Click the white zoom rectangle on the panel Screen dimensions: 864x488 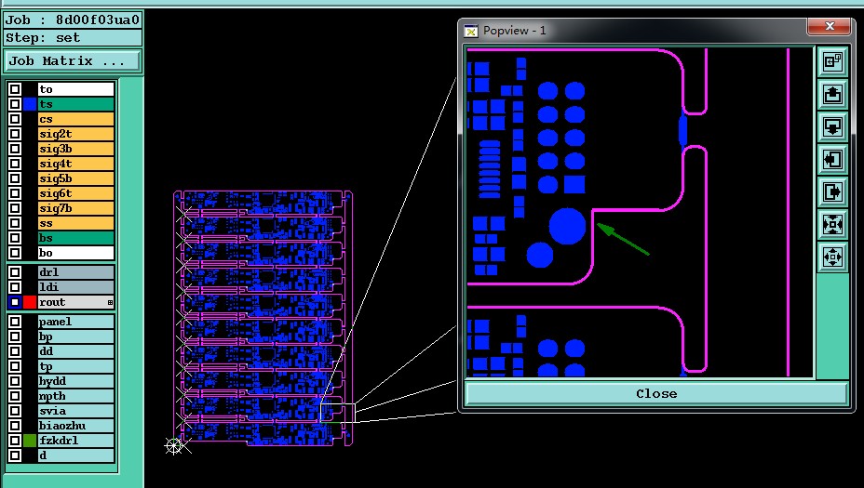(x=337, y=413)
